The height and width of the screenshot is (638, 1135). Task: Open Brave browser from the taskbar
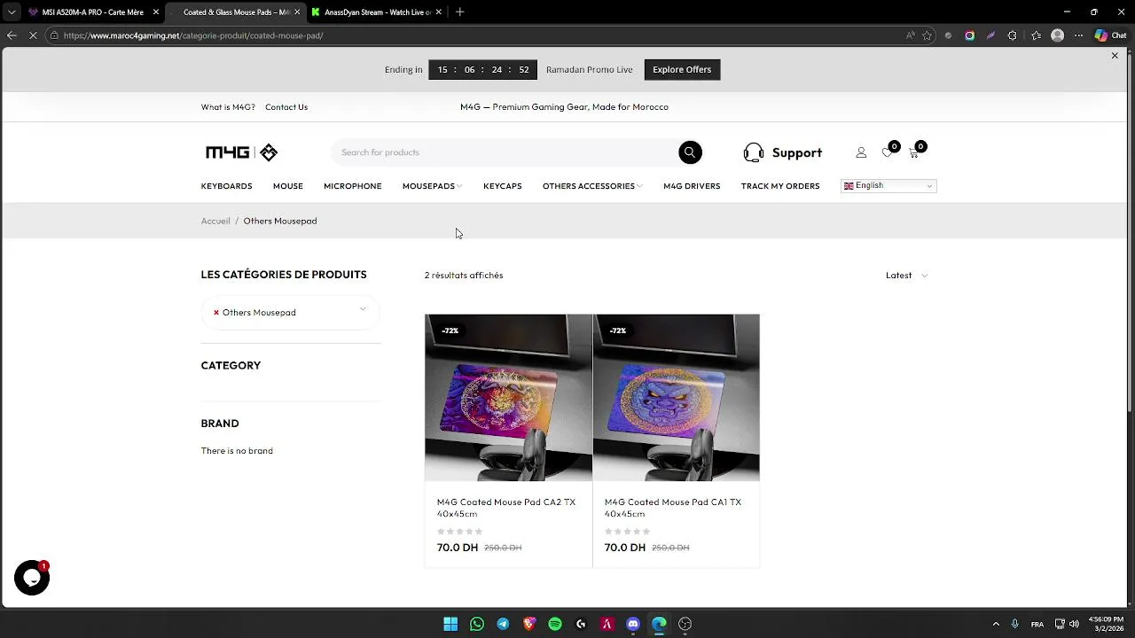529,624
